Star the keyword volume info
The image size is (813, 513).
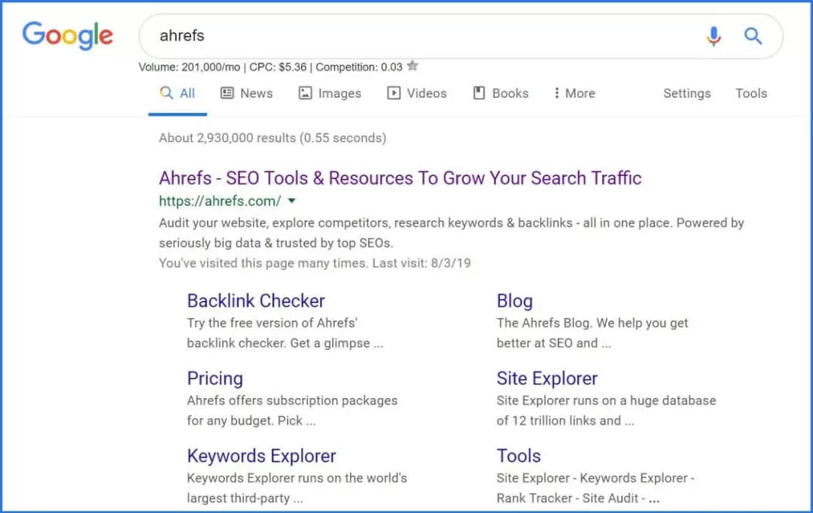[x=413, y=66]
